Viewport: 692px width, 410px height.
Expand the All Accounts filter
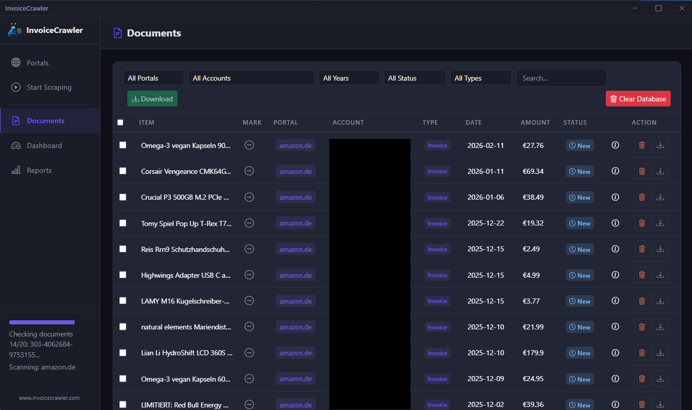251,78
